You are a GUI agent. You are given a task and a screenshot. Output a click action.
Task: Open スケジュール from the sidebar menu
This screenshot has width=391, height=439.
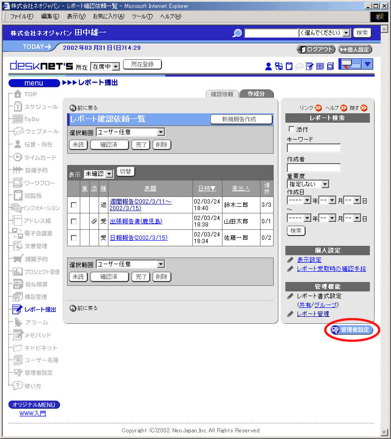point(41,107)
